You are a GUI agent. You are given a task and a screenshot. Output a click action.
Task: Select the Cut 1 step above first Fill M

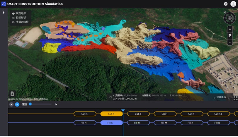pyautogui.click(x=165, y=114)
